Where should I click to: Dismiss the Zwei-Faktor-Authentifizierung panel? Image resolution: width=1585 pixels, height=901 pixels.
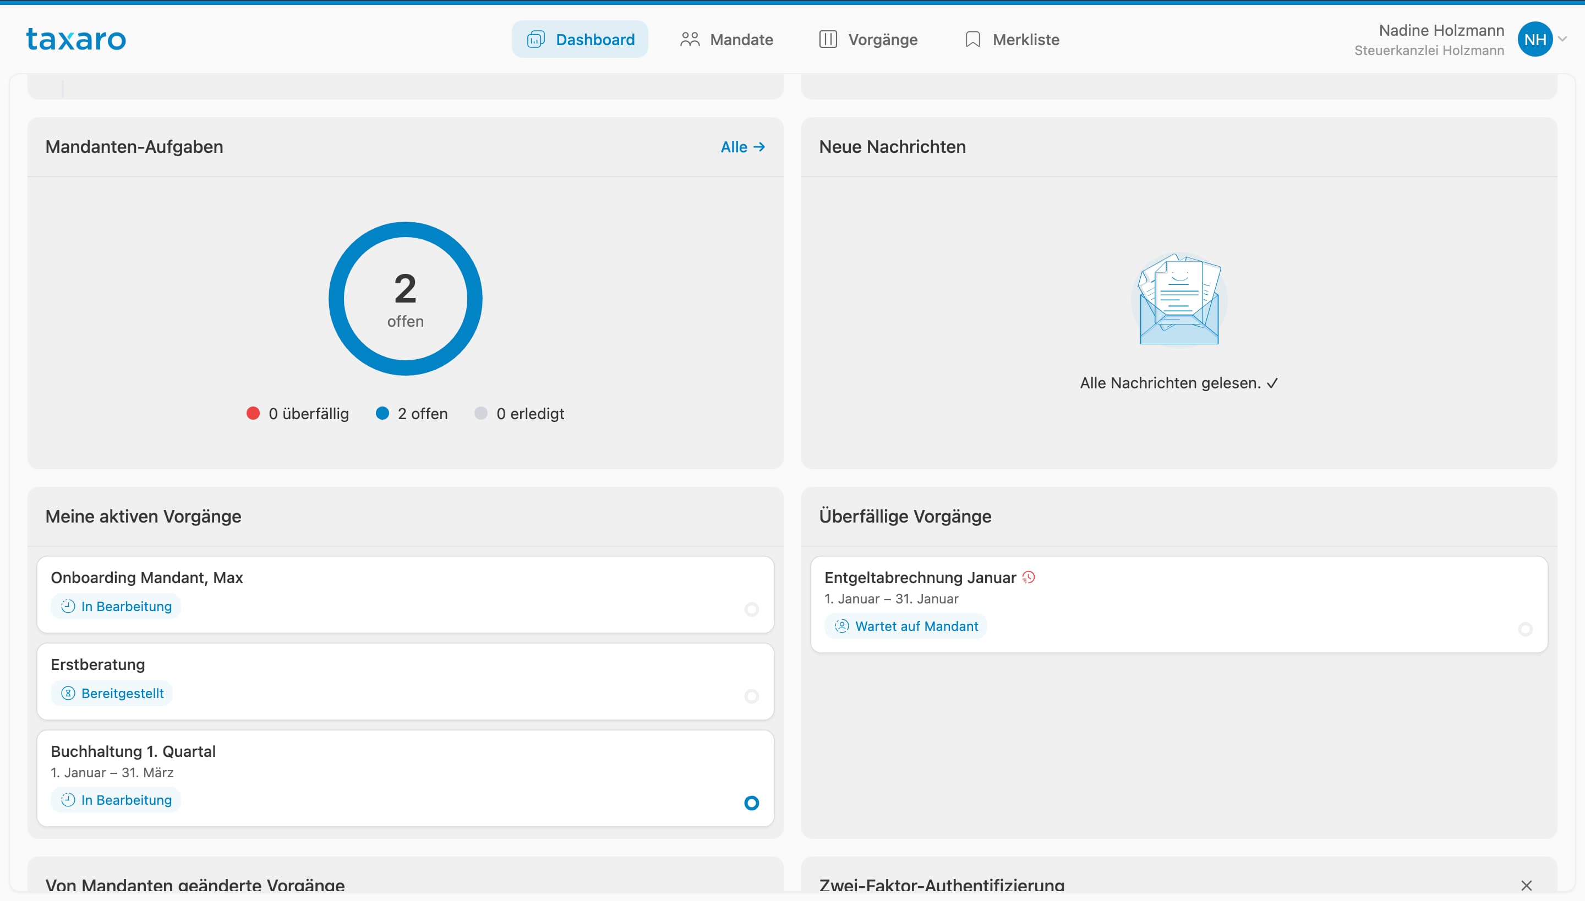pos(1526,885)
